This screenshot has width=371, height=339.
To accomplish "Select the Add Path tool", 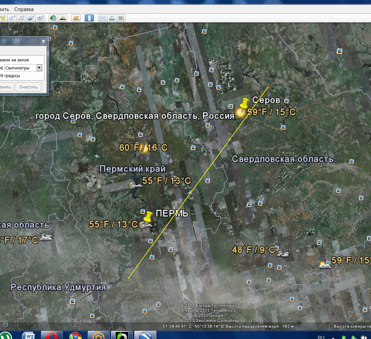I will (x=22, y=18).
